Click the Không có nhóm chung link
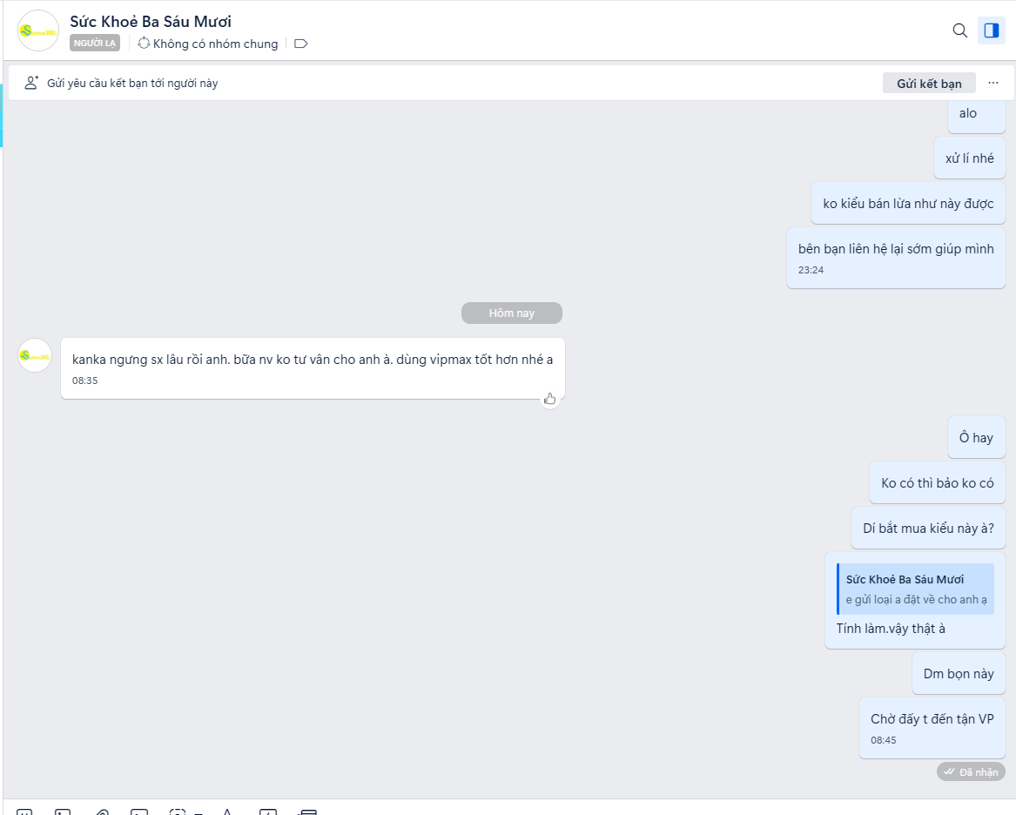 pos(207,44)
